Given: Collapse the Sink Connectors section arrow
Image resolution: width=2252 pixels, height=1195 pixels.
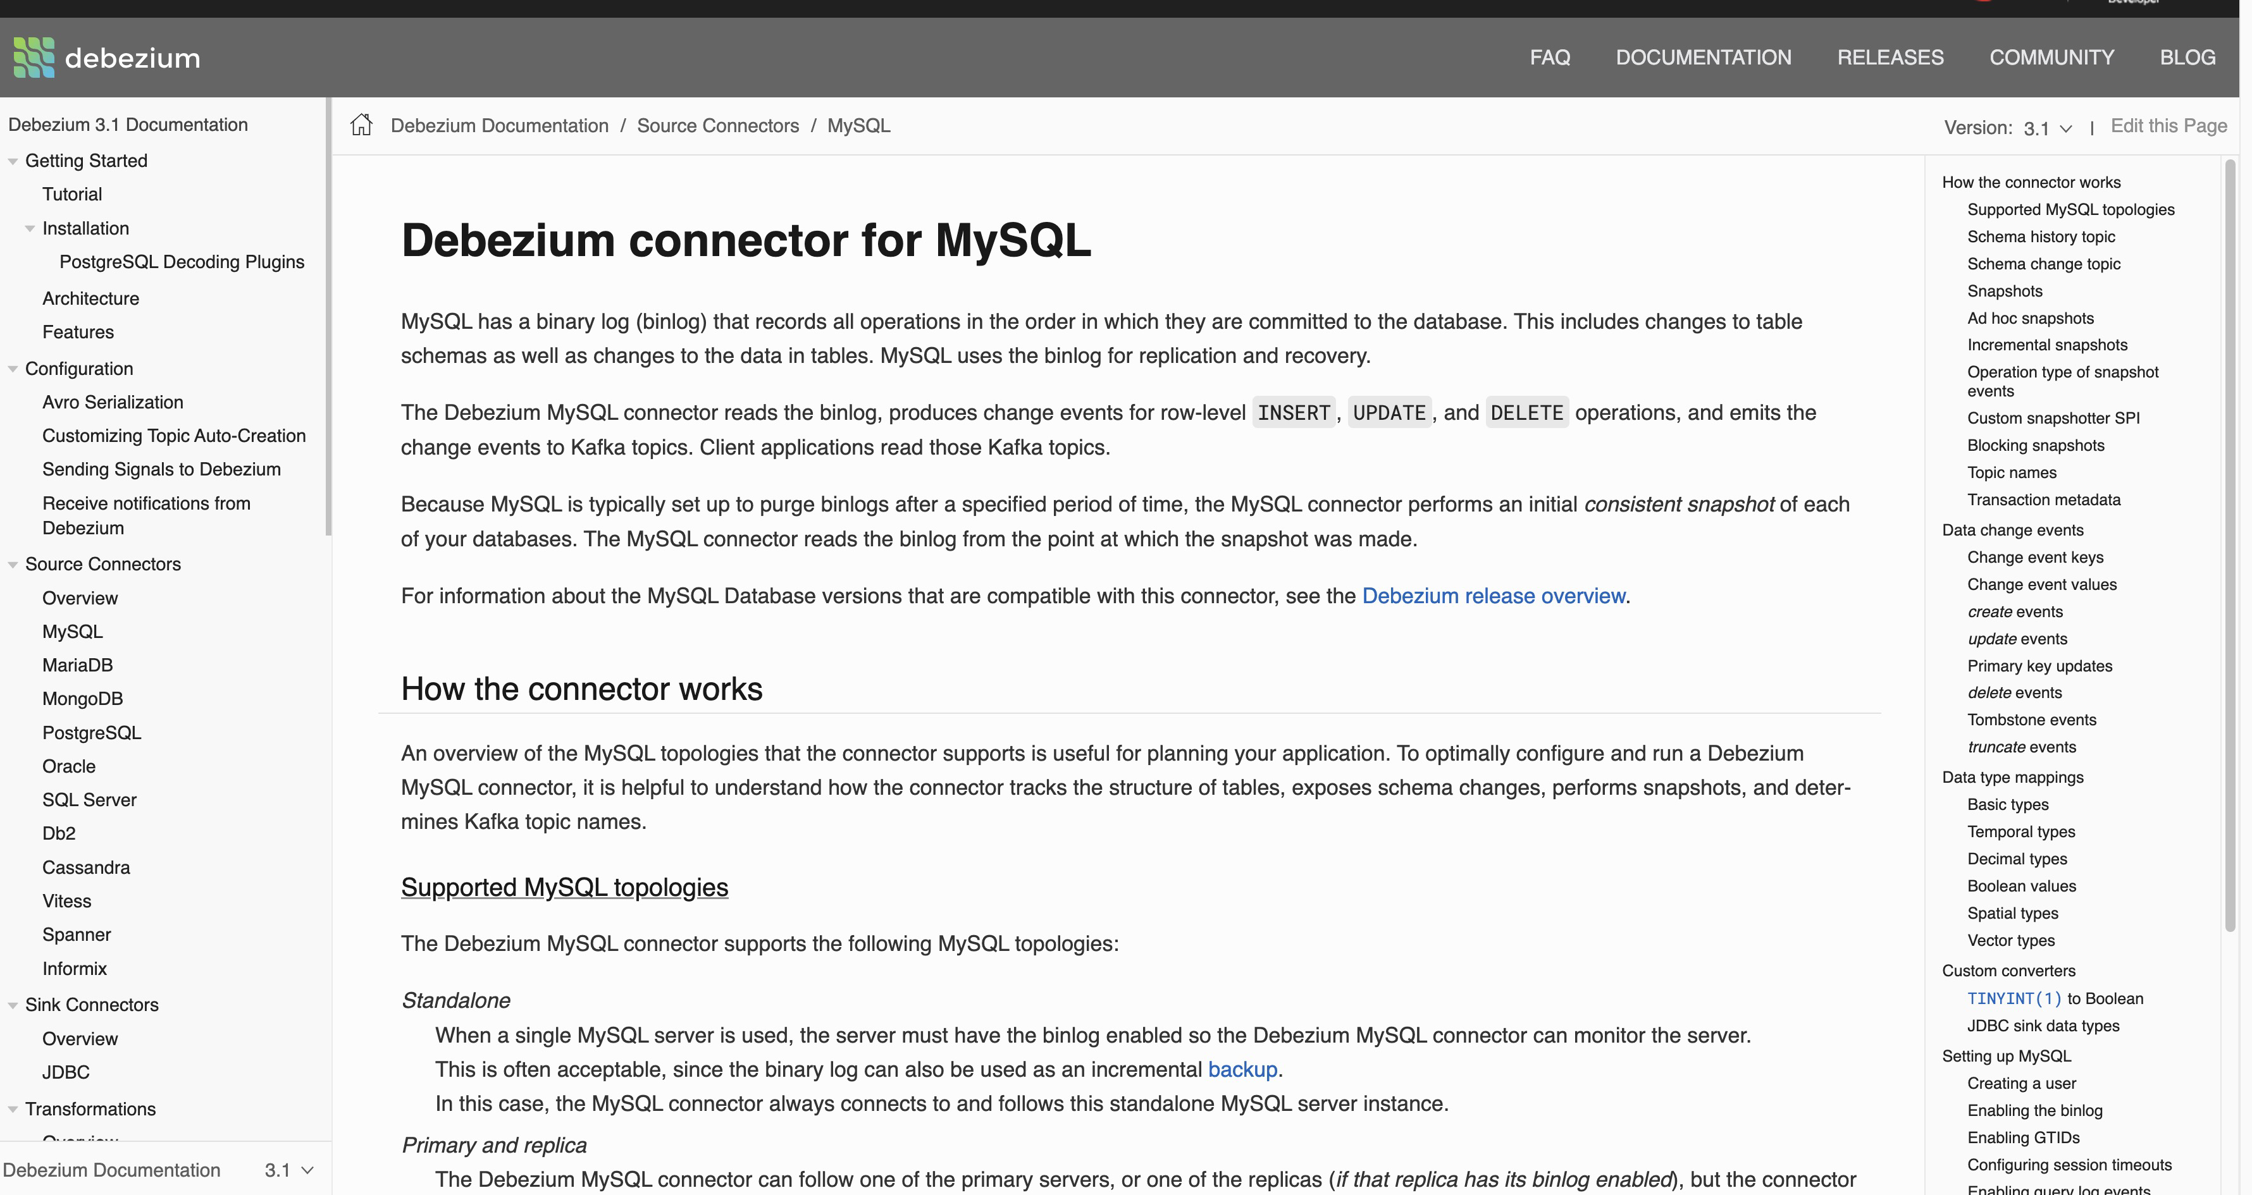Looking at the screenshot, I should coord(13,1005).
